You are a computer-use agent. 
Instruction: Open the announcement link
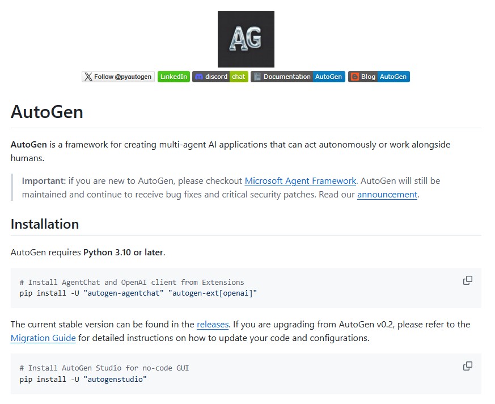(x=387, y=194)
